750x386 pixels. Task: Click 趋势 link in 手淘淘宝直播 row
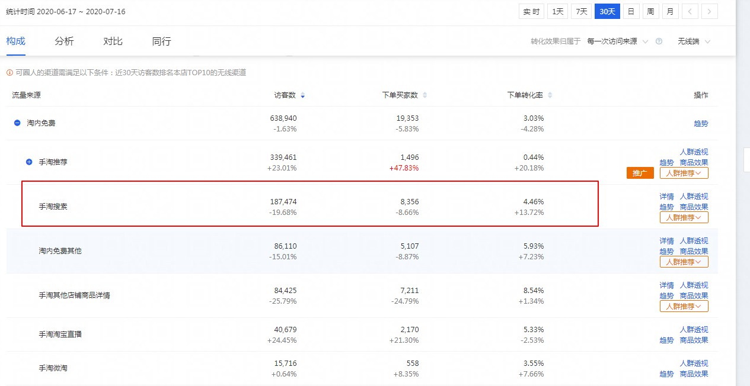[x=666, y=340]
